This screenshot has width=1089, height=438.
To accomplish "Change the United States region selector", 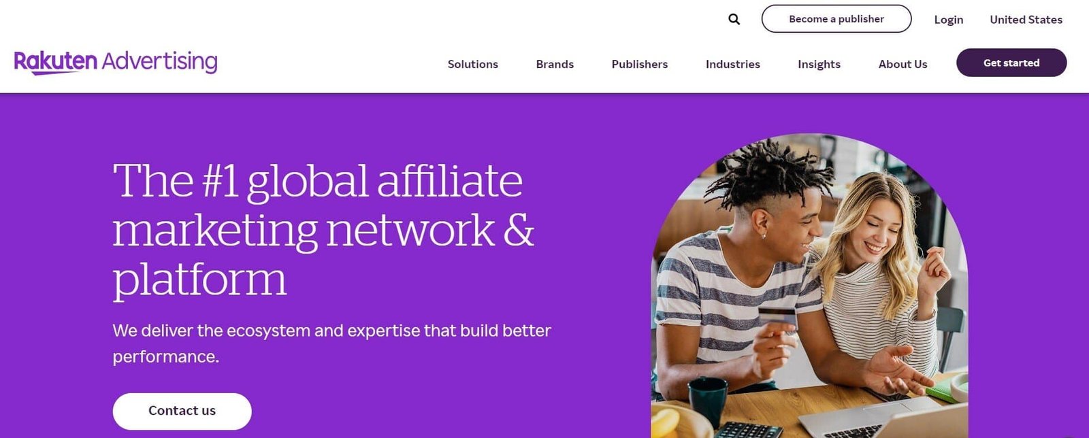I will 1026,20.
